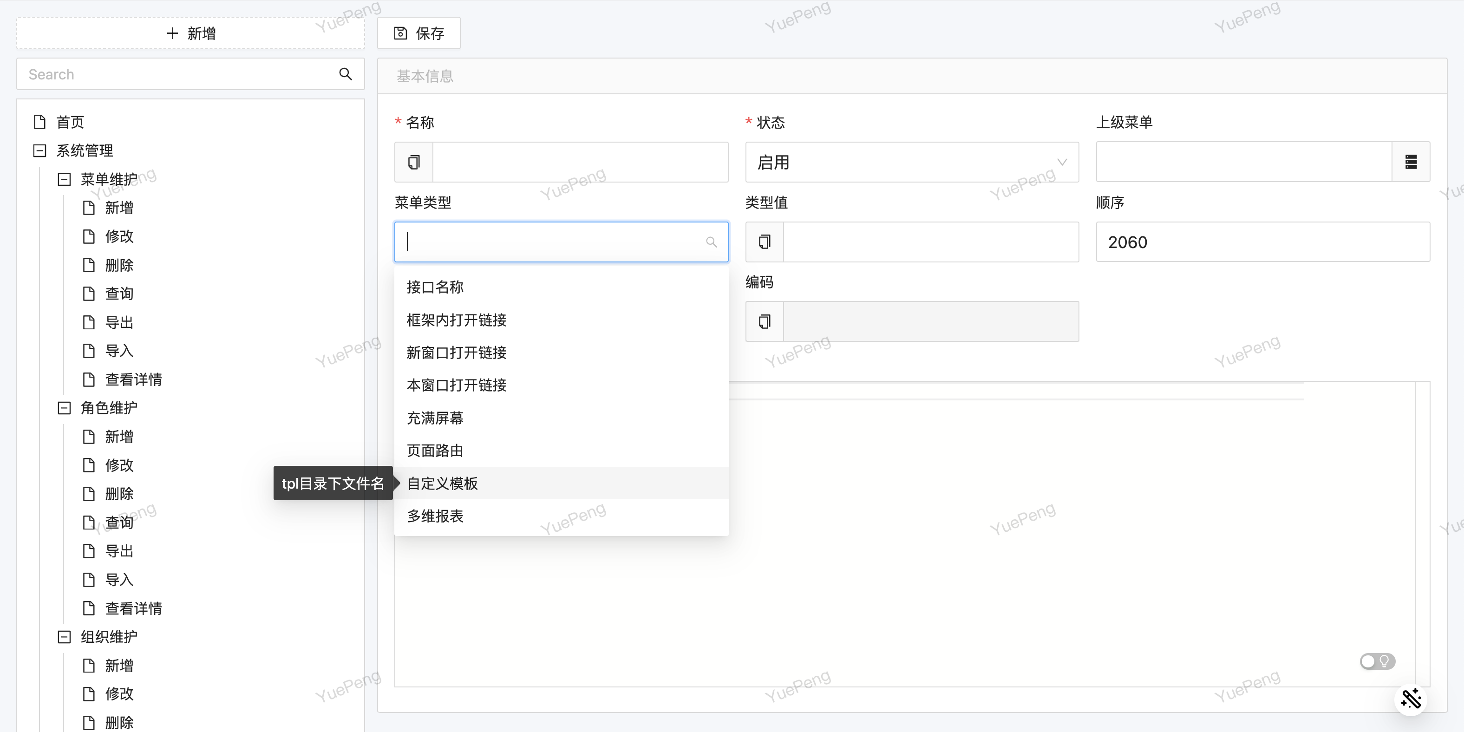Click the 首页 page icon in tree
This screenshot has width=1464, height=732.
pos(40,122)
